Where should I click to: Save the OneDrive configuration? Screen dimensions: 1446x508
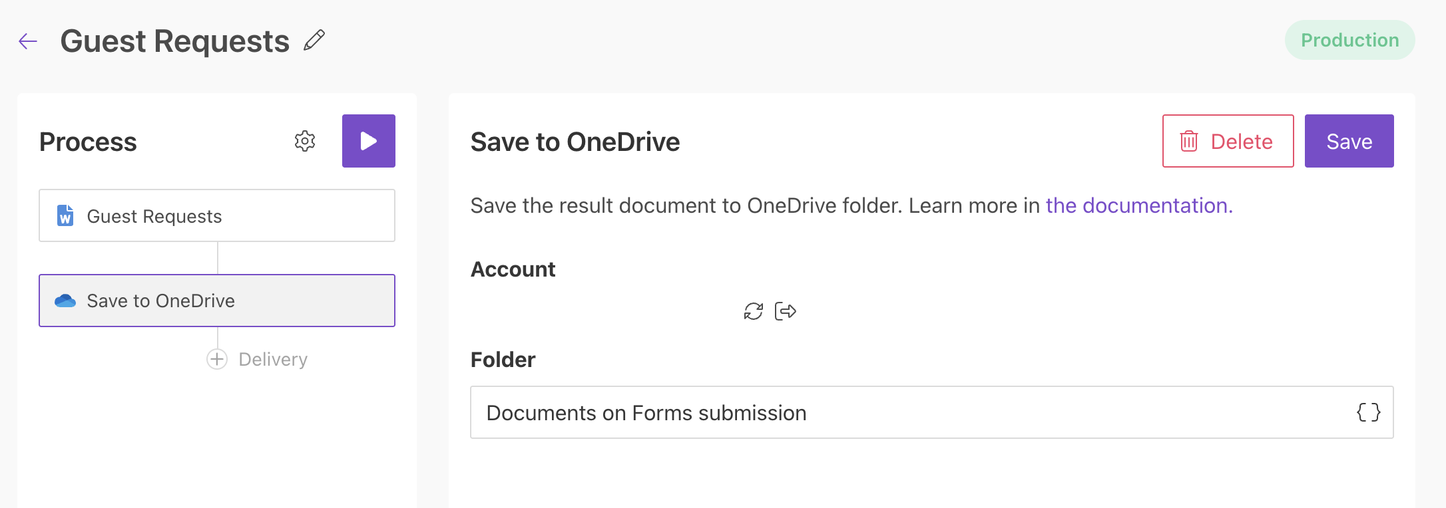point(1348,140)
